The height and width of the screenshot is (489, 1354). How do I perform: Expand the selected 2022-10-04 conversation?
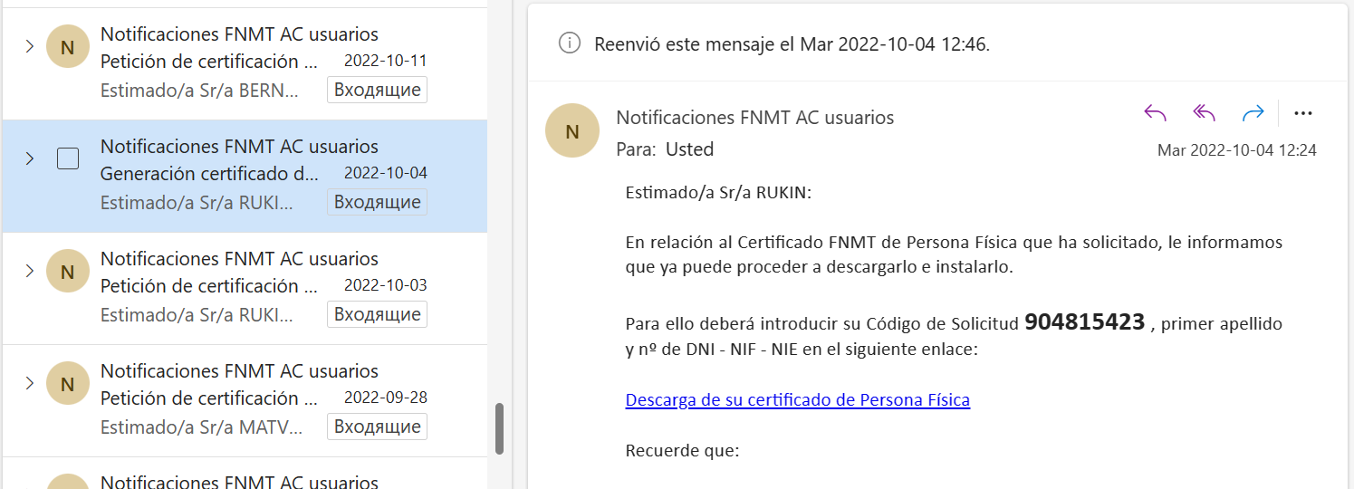click(x=30, y=158)
